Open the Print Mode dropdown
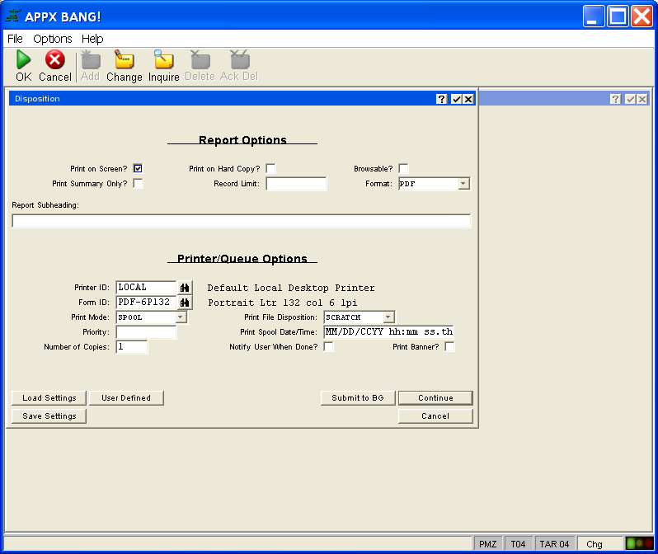The height and width of the screenshot is (554, 658). 180,317
